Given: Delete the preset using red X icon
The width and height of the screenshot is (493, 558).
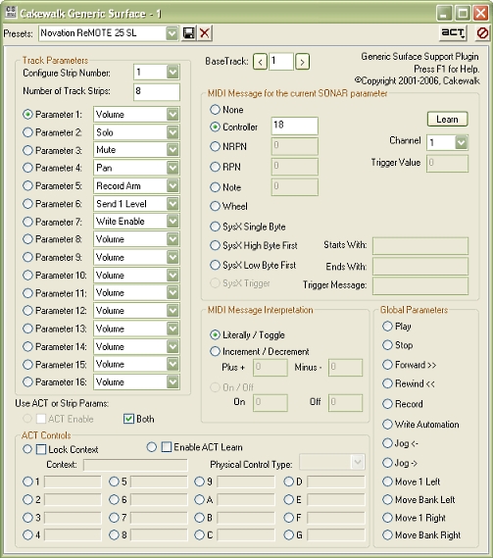Looking at the screenshot, I should (205, 33).
